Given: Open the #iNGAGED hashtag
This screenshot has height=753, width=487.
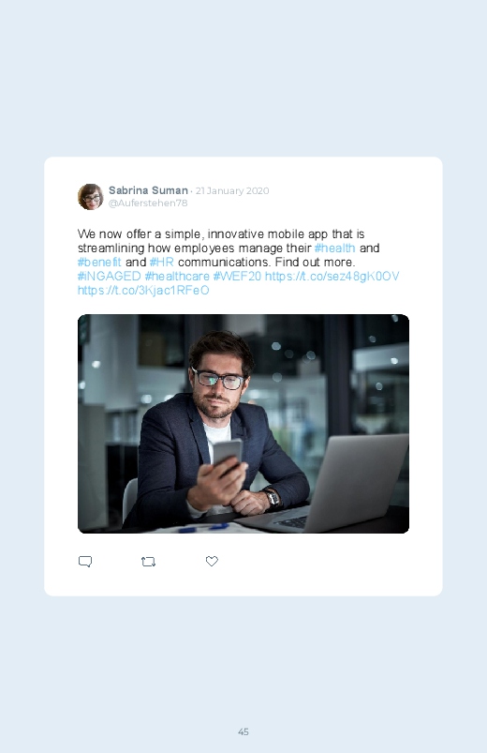Looking at the screenshot, I should point(109,276).
